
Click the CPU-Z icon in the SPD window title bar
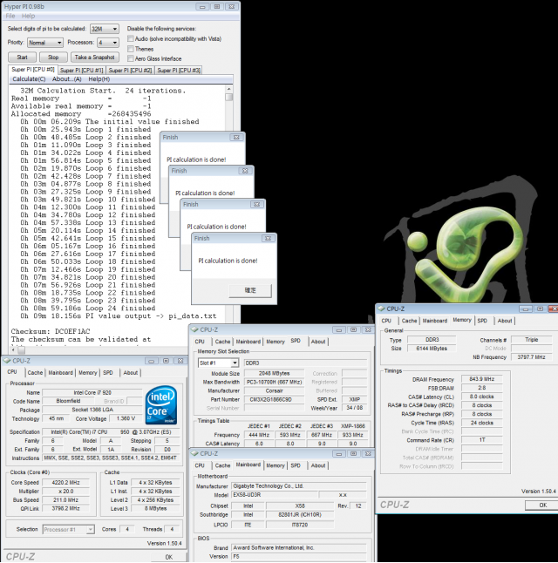[194, 329]
